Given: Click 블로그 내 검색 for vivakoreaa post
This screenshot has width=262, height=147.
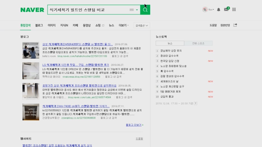Looking at the screenshot, I should 113,77.
